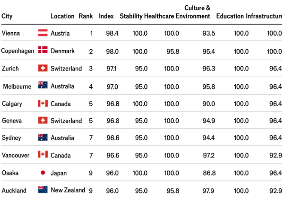The height and width of the screenshot is (199, 282).
Task: Click the Index column header
Action: pos(106,16)
